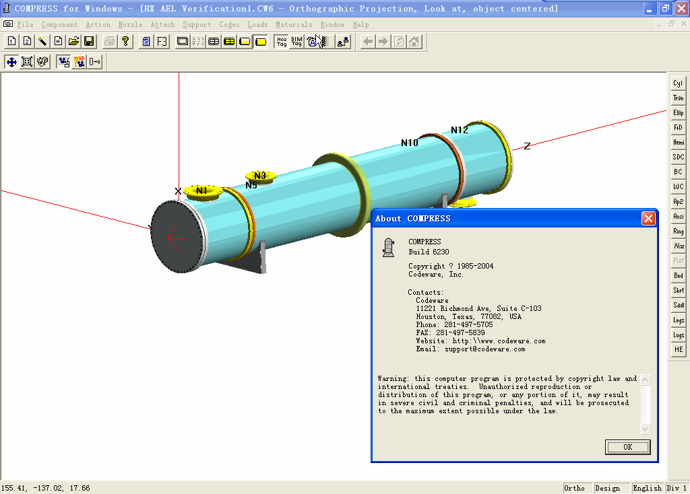The width and height of the screenshot is (690, 494).
Task: Click the back arrow toolbar icon
Action: (368, 41)
